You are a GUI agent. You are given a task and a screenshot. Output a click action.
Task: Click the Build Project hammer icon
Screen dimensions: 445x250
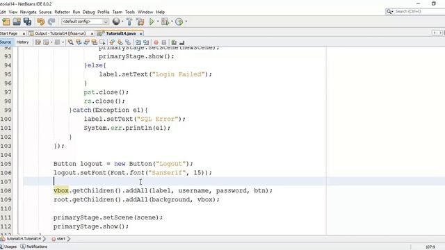point(129,22)
